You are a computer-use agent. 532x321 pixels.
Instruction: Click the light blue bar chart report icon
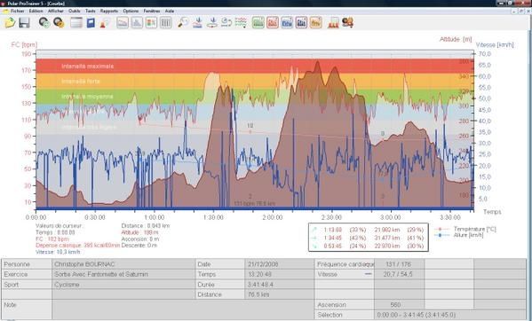[x=287, y=23]
